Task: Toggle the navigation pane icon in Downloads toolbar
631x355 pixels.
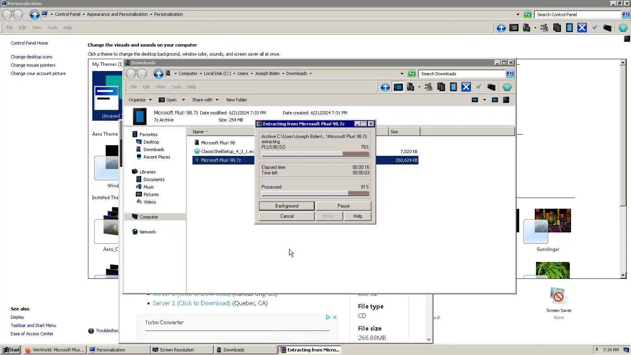Action: click(x=398, y=87)
